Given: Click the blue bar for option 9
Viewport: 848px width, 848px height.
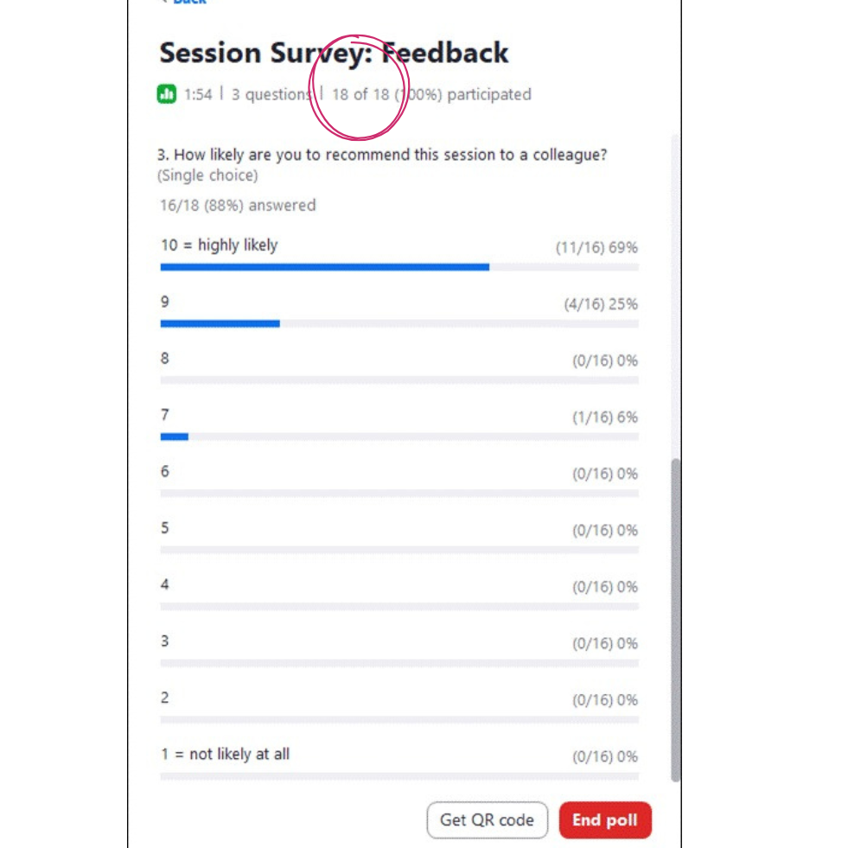Looking at the screenshot, I should [x=220, y=323].
